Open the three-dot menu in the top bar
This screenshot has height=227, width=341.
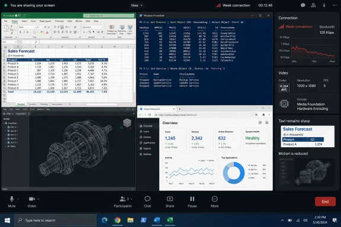pos(334,5)
